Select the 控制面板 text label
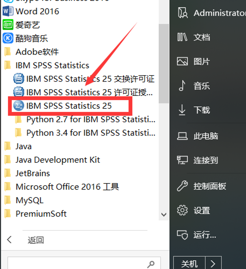 coord(210,186)
